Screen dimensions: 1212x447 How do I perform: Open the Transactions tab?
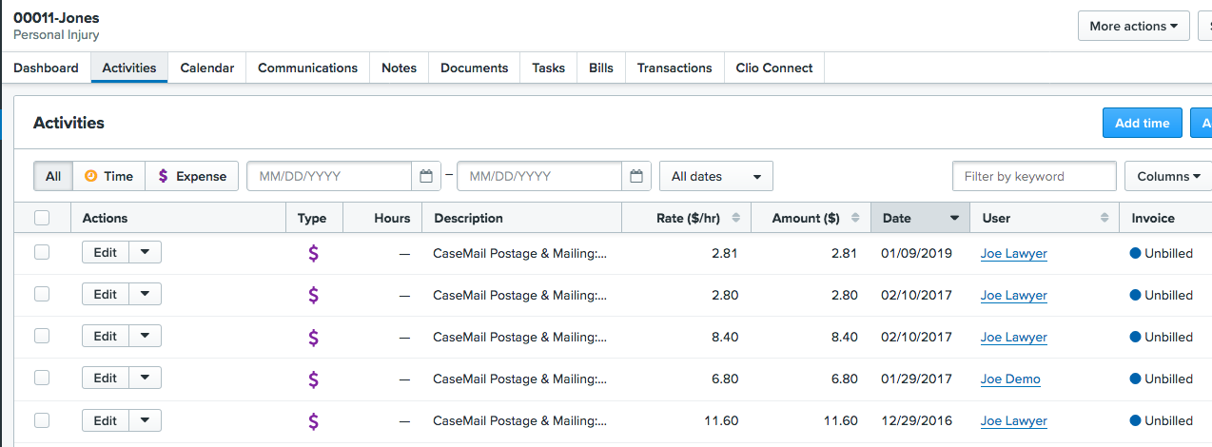[674, 68]
